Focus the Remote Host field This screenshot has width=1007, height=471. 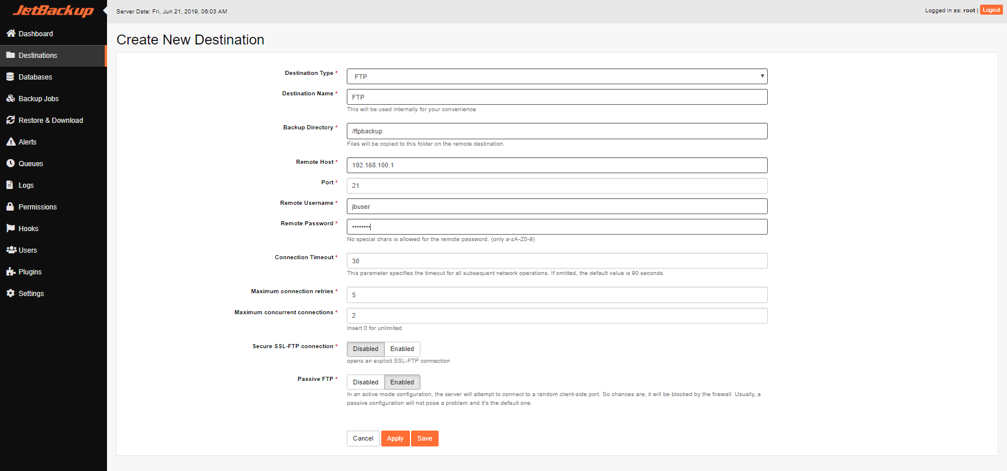pos(557,165)
